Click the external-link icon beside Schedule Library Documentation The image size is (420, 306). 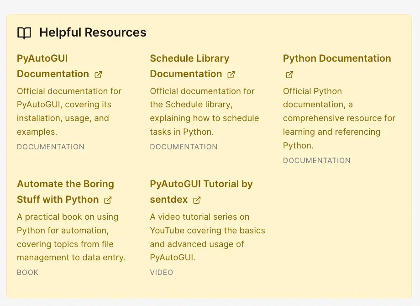(231, 74)
